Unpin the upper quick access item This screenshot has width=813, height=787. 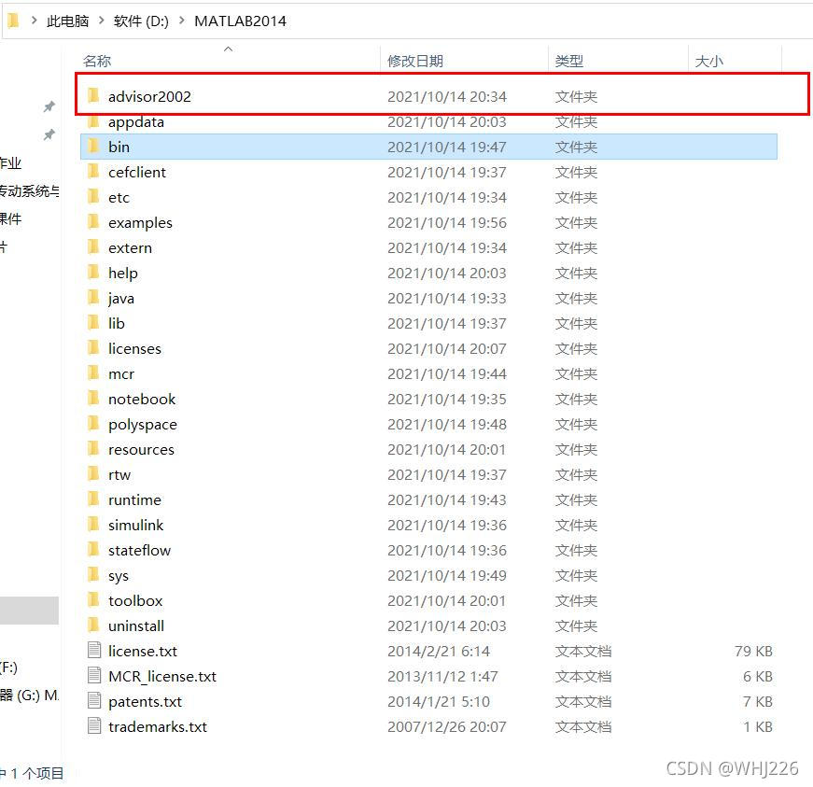pyautogui.click(x=49, y=105)
